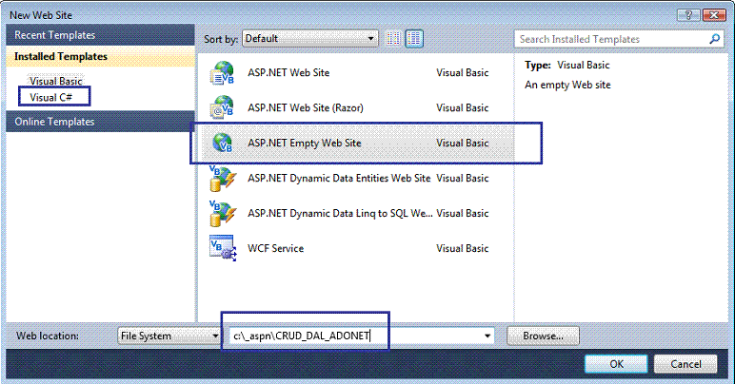Select the WCF Service template name
Screen dimensions: 735x384
tap(276, 248)
